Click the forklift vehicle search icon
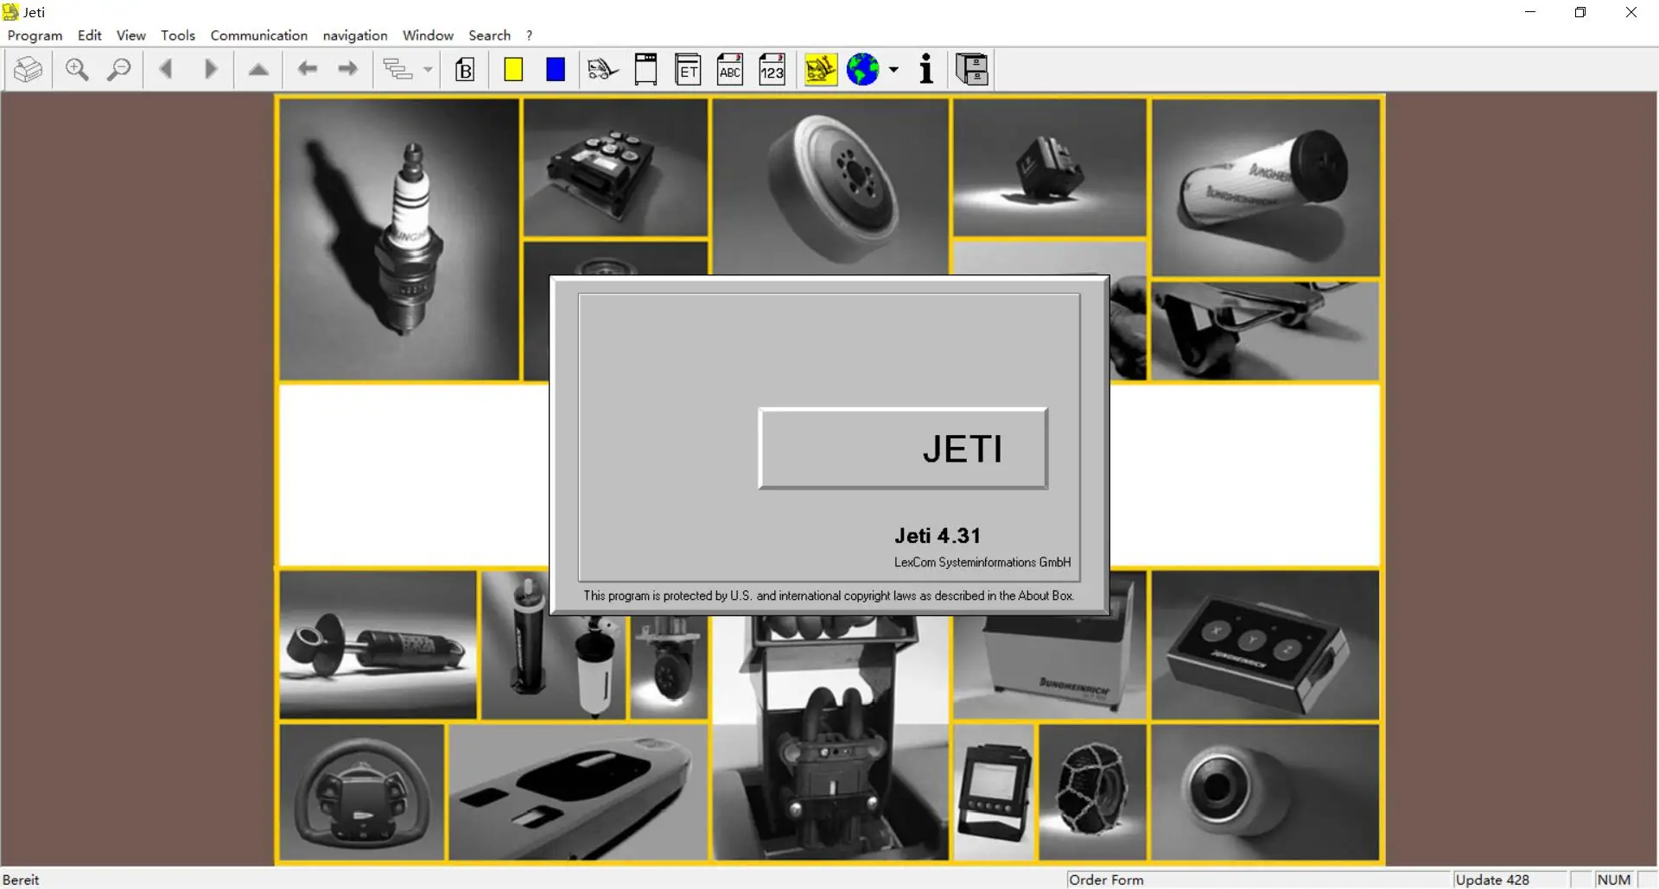This screenshot has width=1659, height=889. point(603,70)
